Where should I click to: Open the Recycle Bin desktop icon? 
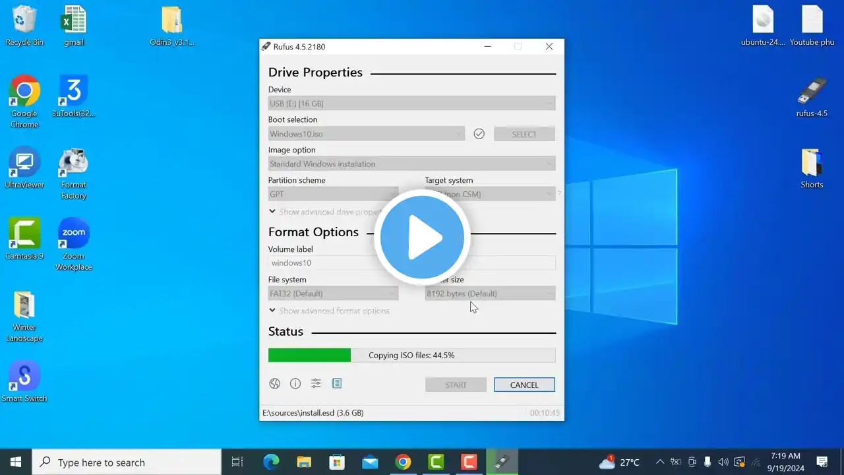(24, 26)
